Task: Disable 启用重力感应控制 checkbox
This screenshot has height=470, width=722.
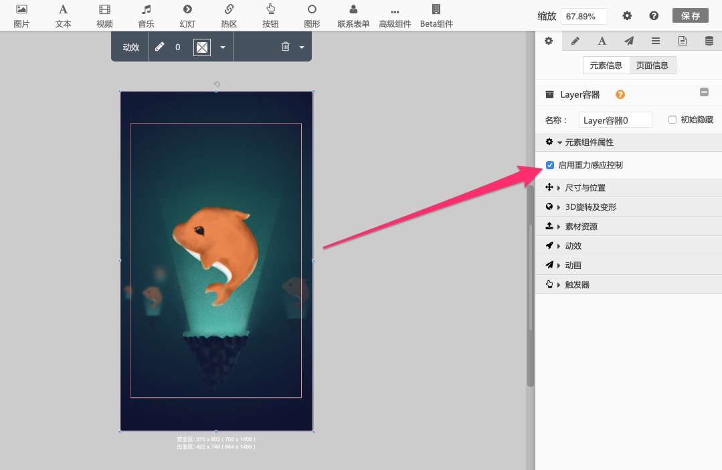Action: (x=550, y=165)
